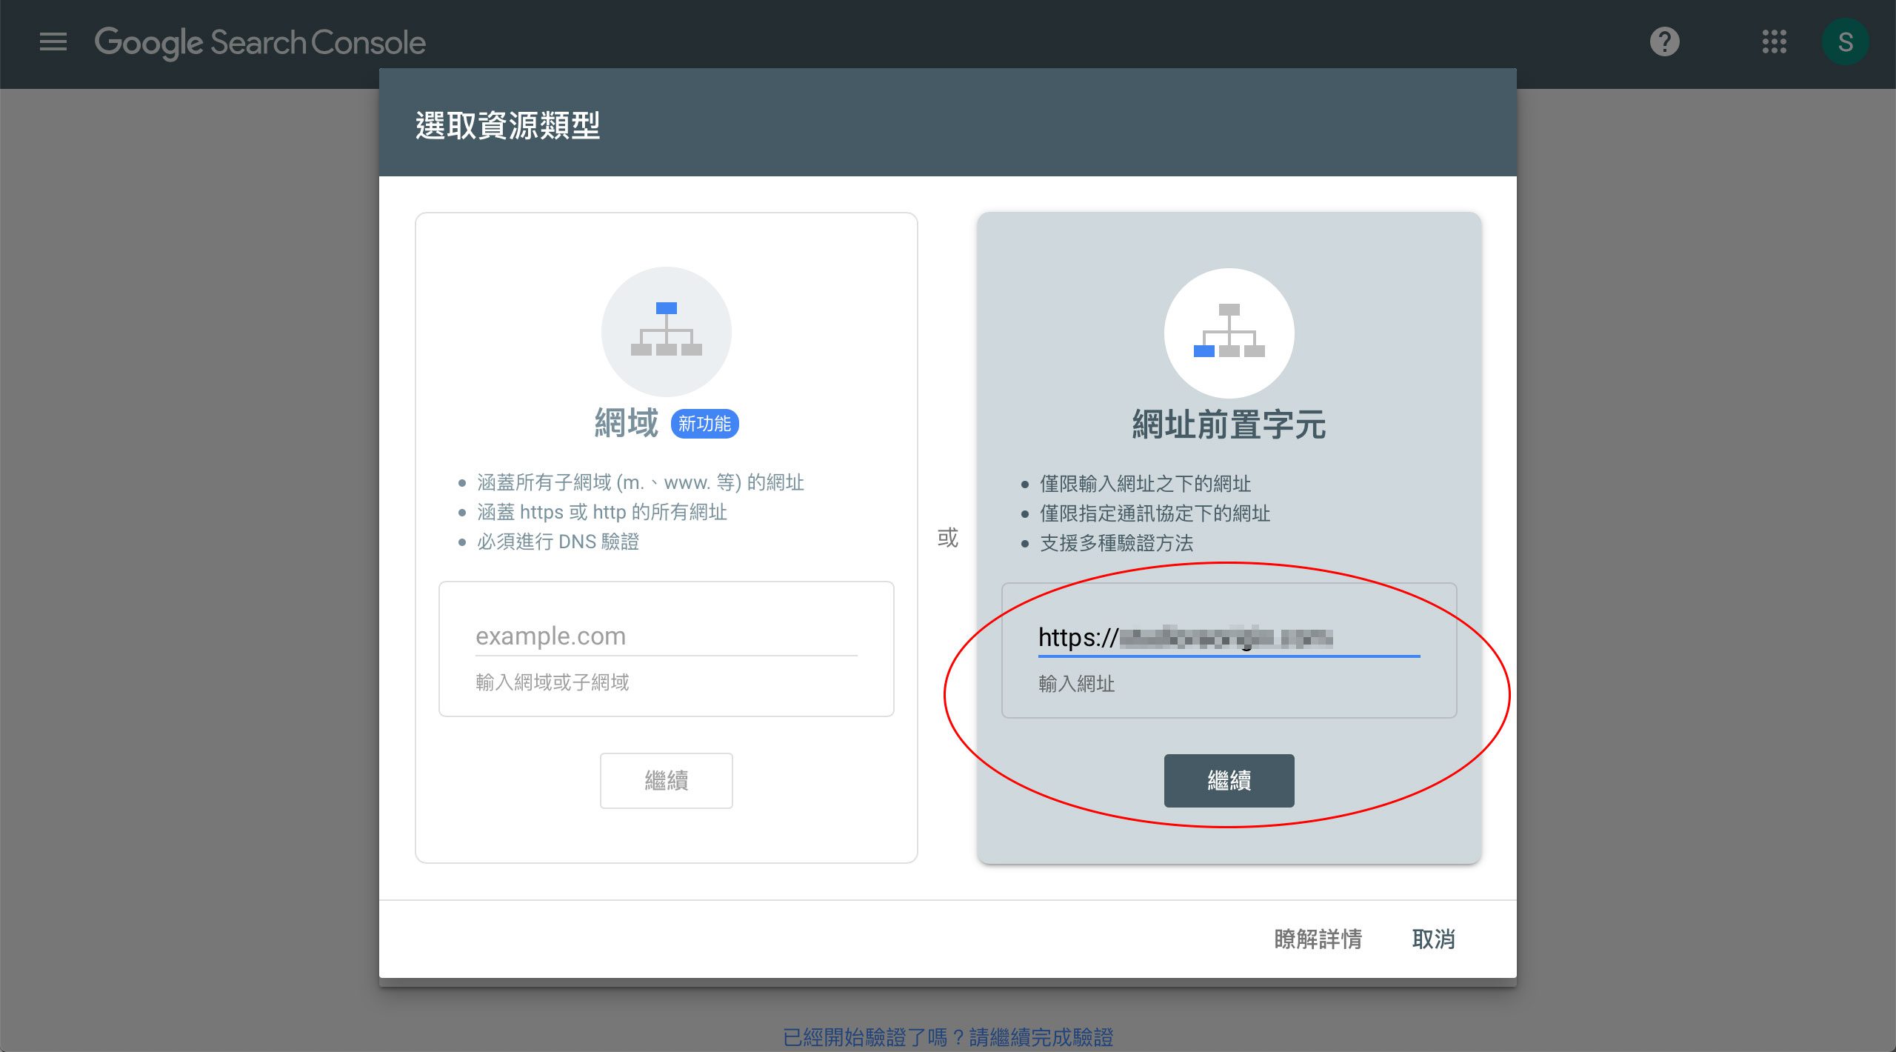Open the Google apps grid
The height and width of the screenshot is (1052, 1896).
click(x=1774, y=42)
